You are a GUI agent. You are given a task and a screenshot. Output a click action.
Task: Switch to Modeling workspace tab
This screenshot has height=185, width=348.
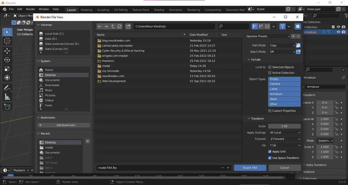[x=87, y=10]
